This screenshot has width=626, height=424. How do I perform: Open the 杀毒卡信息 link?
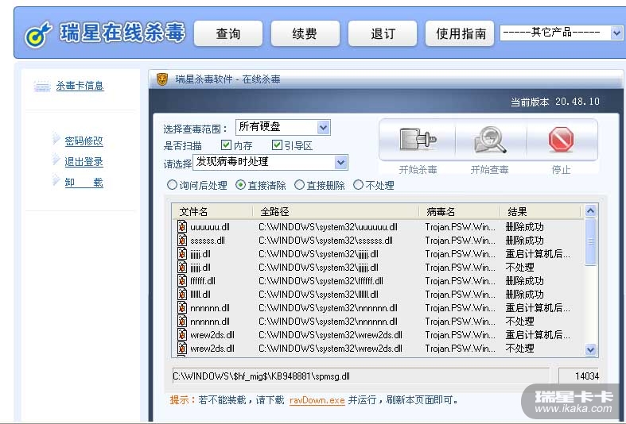click(80, 86)
